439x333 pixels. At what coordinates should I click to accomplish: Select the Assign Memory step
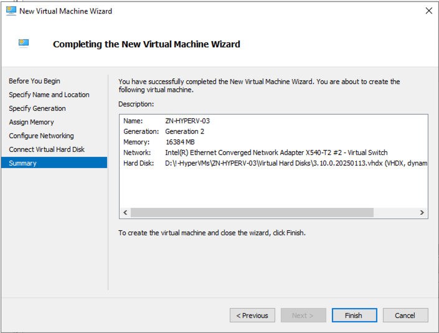31,122
